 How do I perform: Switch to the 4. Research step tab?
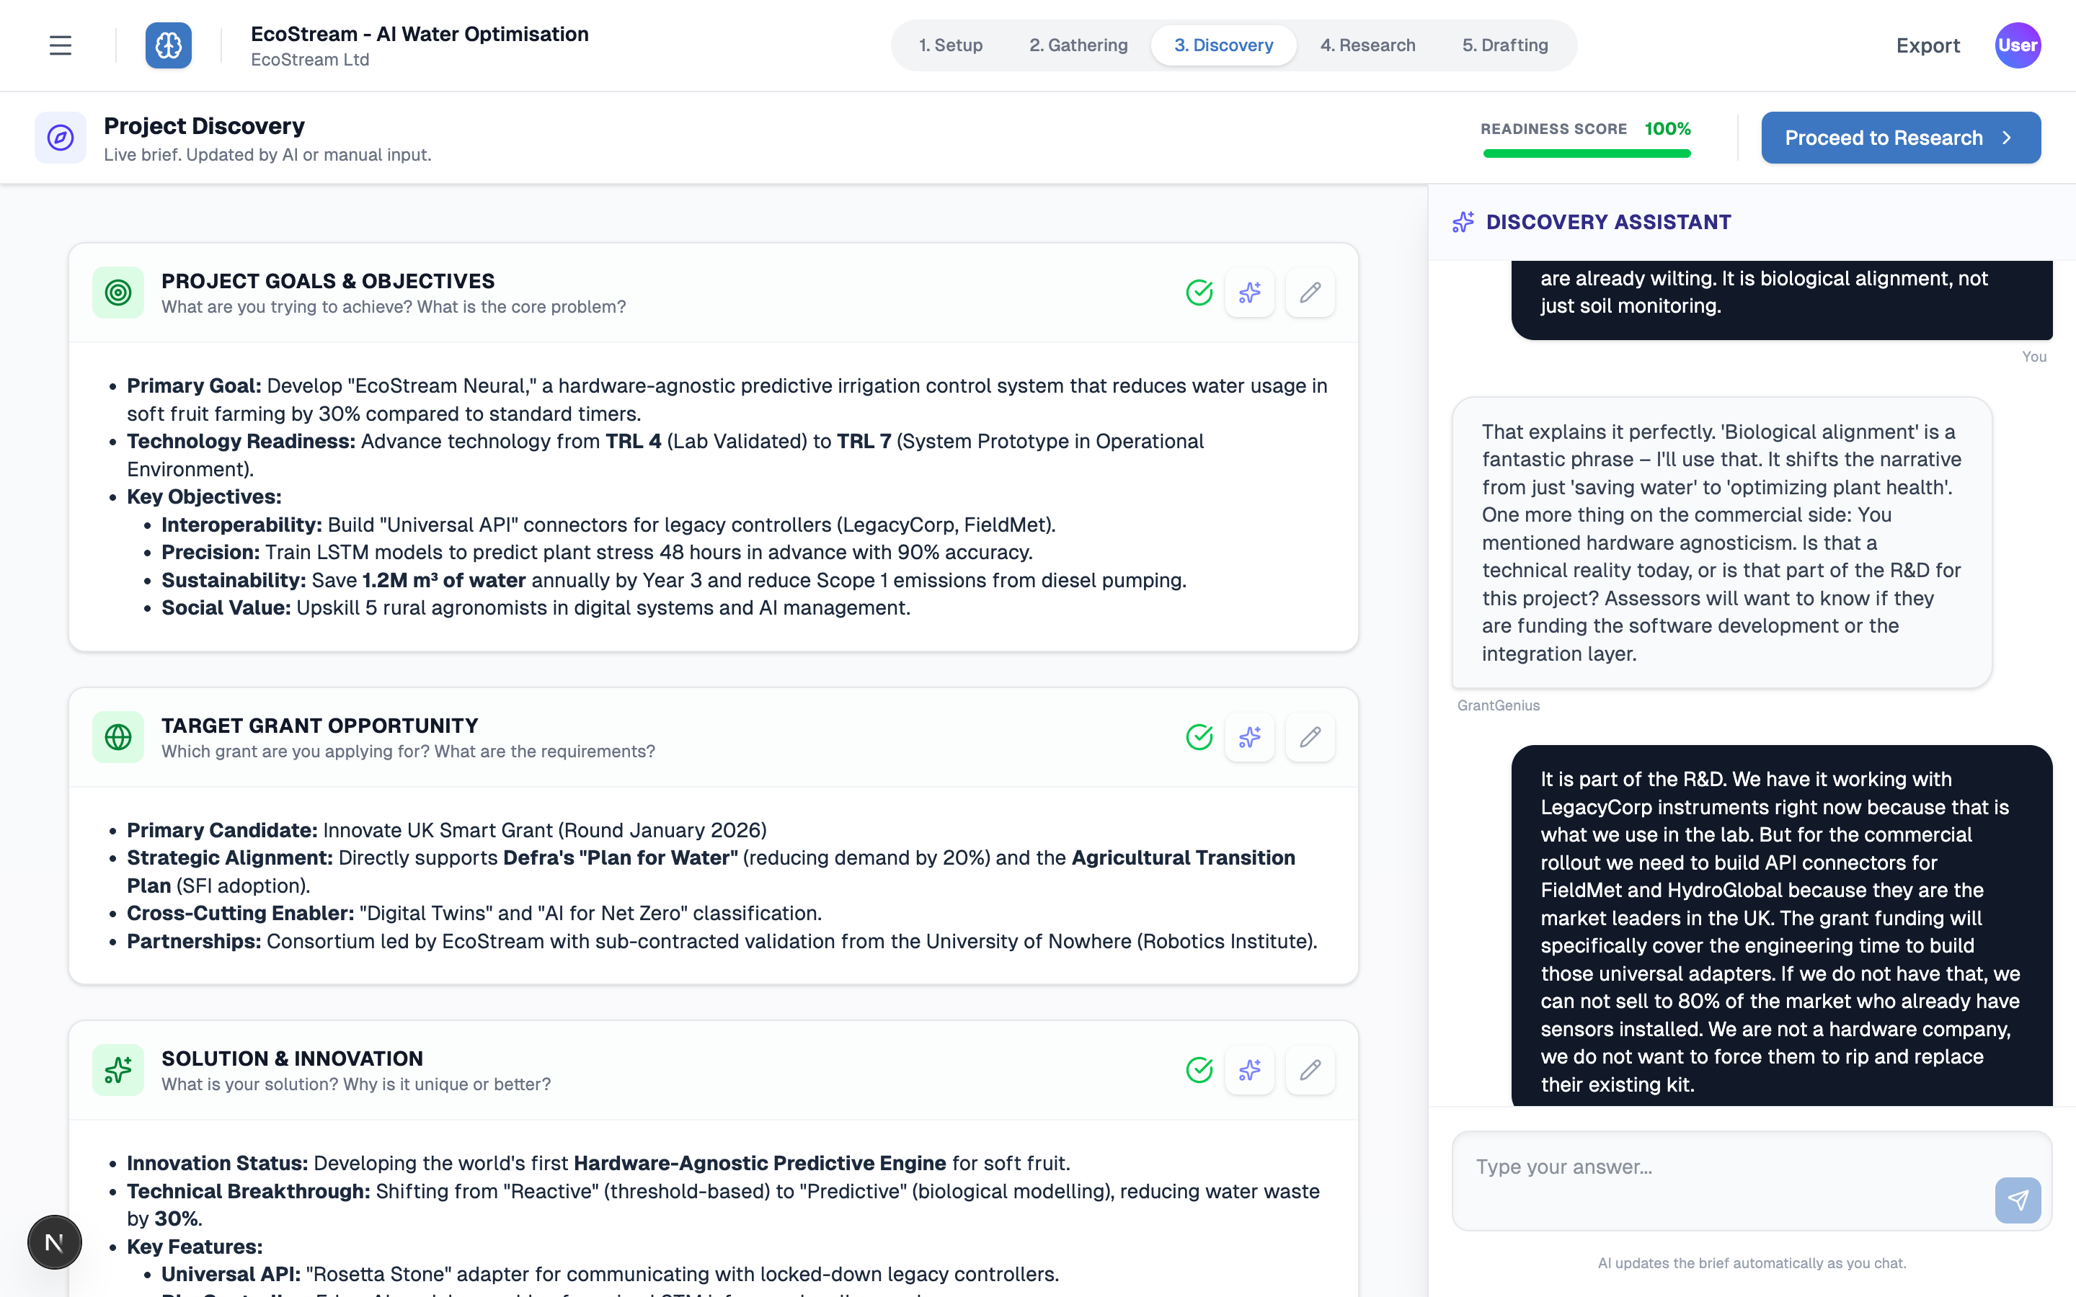click(x=1367, y=45)
